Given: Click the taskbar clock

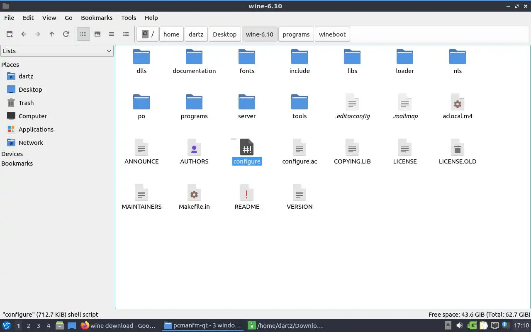Looking at the screenshot, I should pyautogui.click(x=521, y=326).
